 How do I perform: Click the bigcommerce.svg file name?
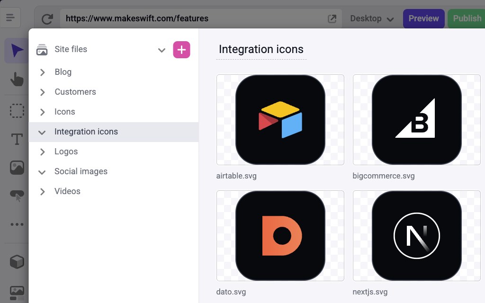pyautogui.click(x=384, y=176)
